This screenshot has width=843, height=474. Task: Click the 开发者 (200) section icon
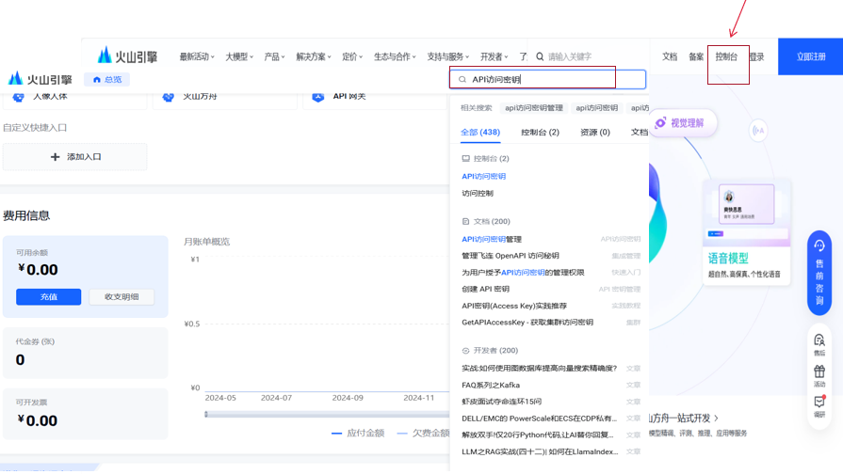coord(465,351)
